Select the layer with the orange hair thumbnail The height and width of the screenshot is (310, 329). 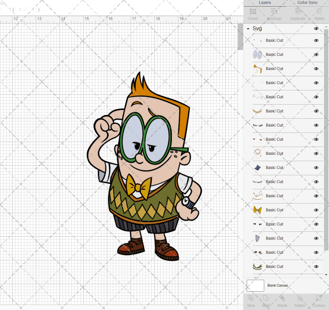point(288,68)
